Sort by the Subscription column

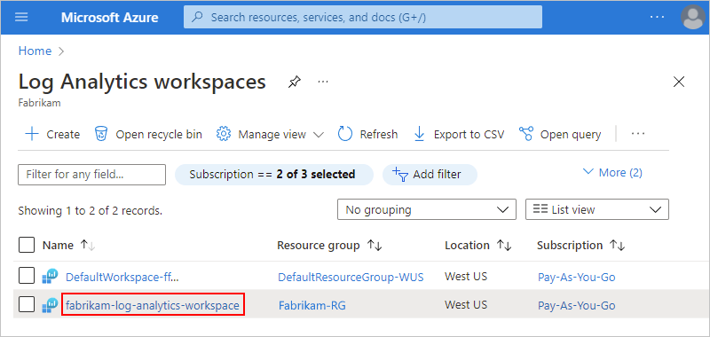(x=581, y=245)
